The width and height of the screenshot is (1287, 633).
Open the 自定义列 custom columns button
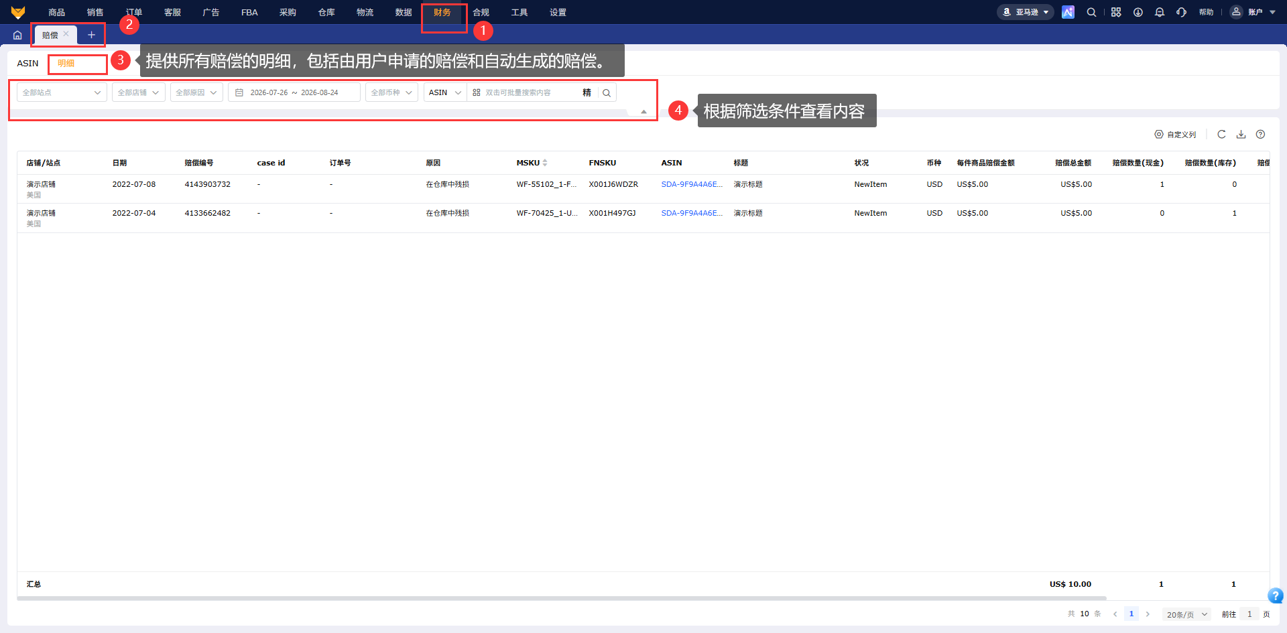1175,135
